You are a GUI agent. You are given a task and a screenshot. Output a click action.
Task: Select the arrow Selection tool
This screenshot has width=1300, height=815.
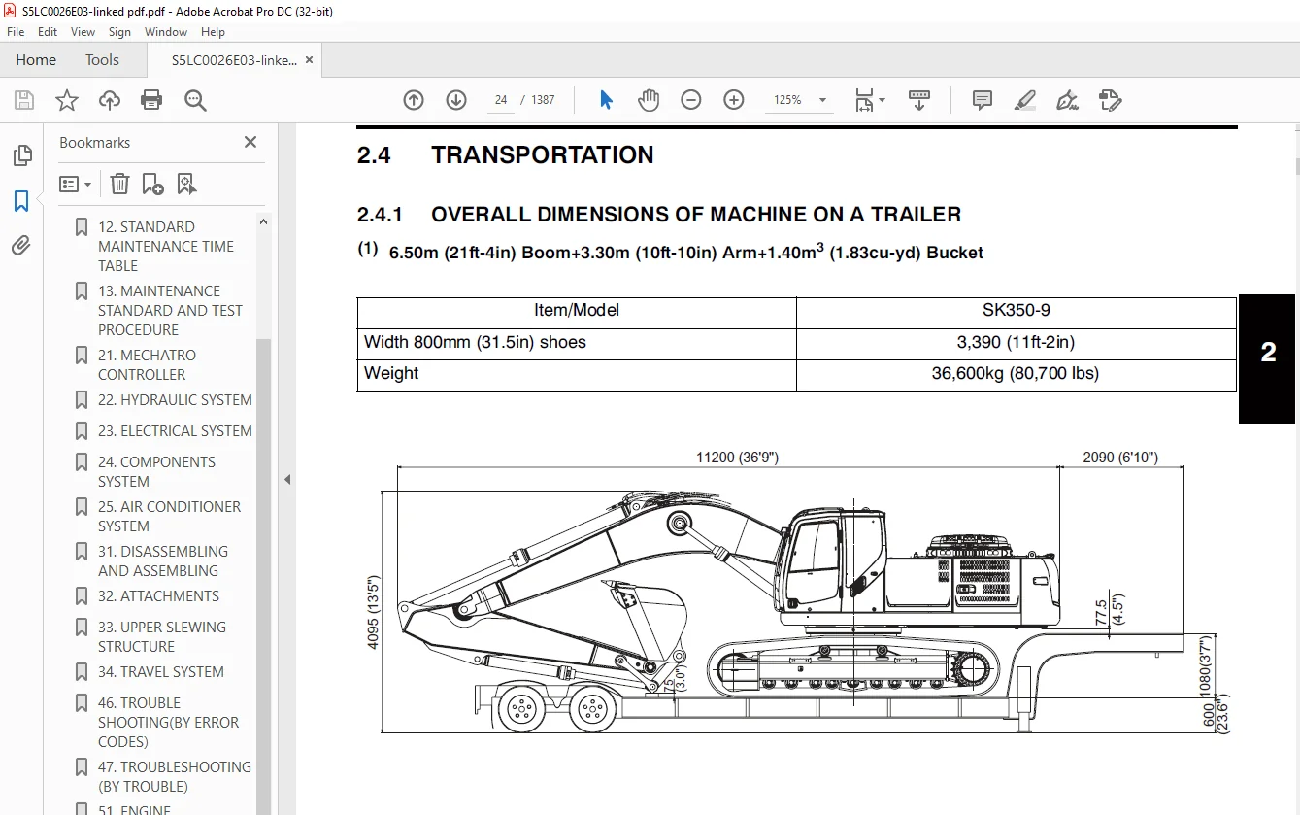click(607, 100)
